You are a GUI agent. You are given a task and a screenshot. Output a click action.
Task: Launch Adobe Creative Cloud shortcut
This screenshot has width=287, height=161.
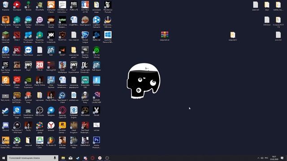[17, 82]
